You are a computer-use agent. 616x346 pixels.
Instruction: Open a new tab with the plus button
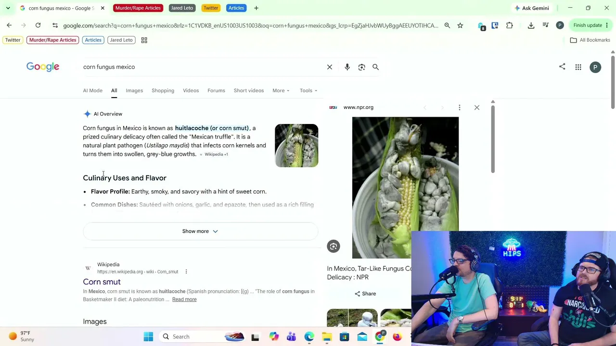(256, 8)
